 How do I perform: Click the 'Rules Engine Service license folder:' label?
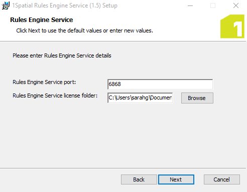point(55,95)
